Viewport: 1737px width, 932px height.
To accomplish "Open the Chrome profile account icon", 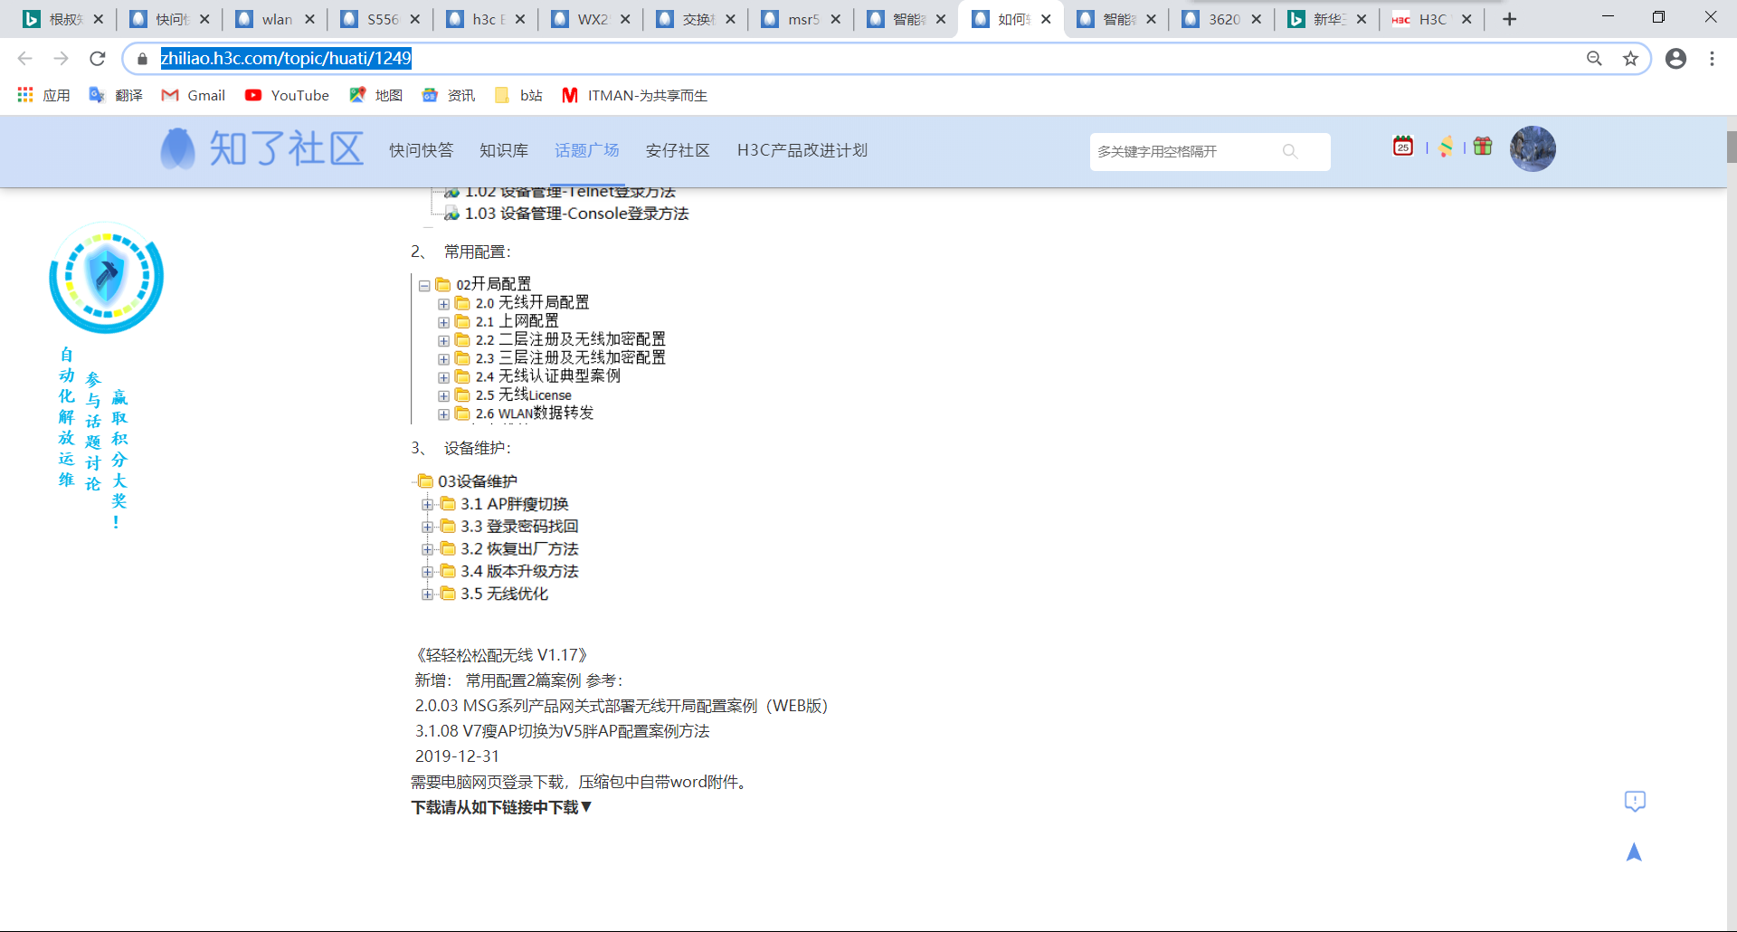I will (x=1675, y=59).
